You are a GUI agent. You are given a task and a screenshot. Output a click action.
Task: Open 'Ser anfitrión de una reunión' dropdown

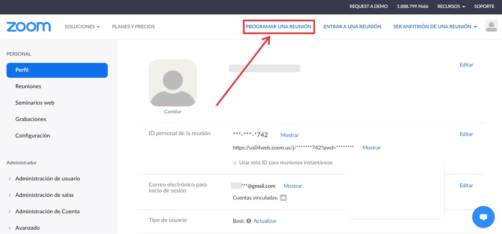click(x=435, y=27)
